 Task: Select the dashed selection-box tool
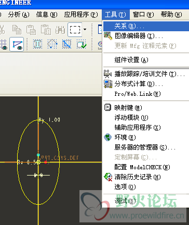tap(75, 30)
